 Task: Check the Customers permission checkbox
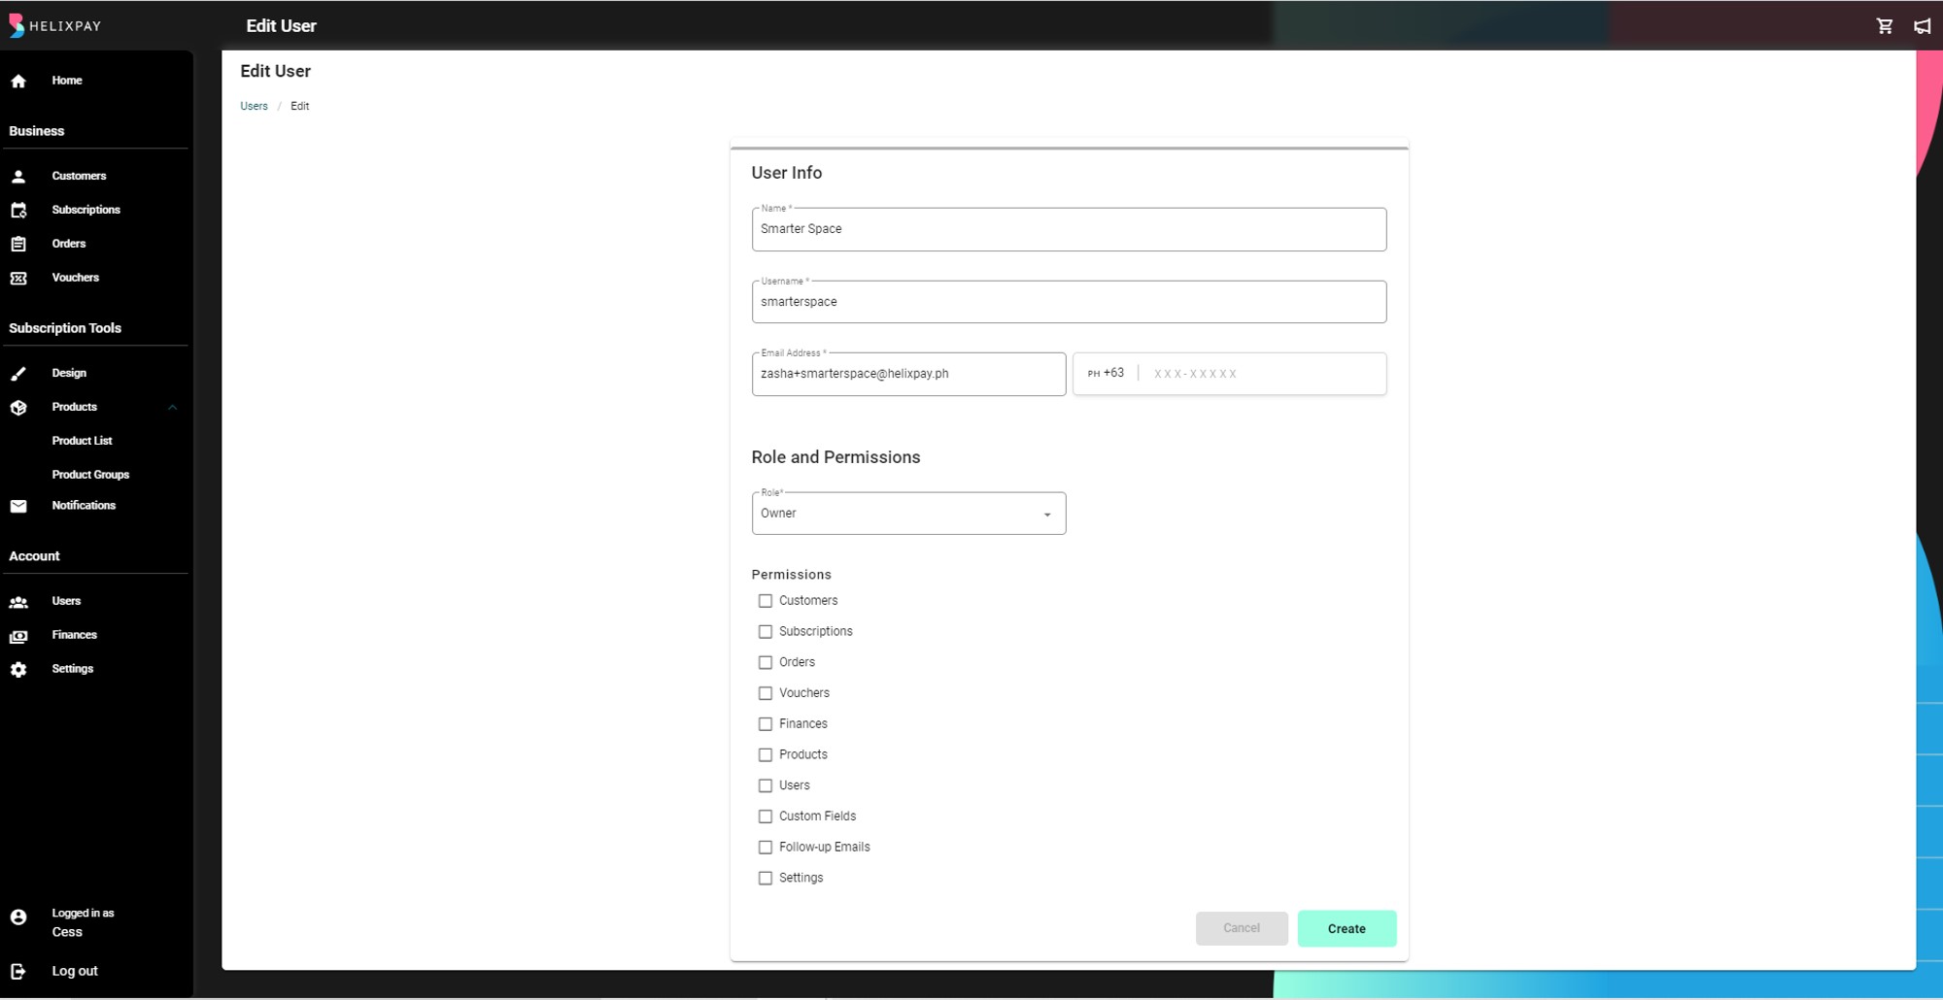tap(766, 601)
